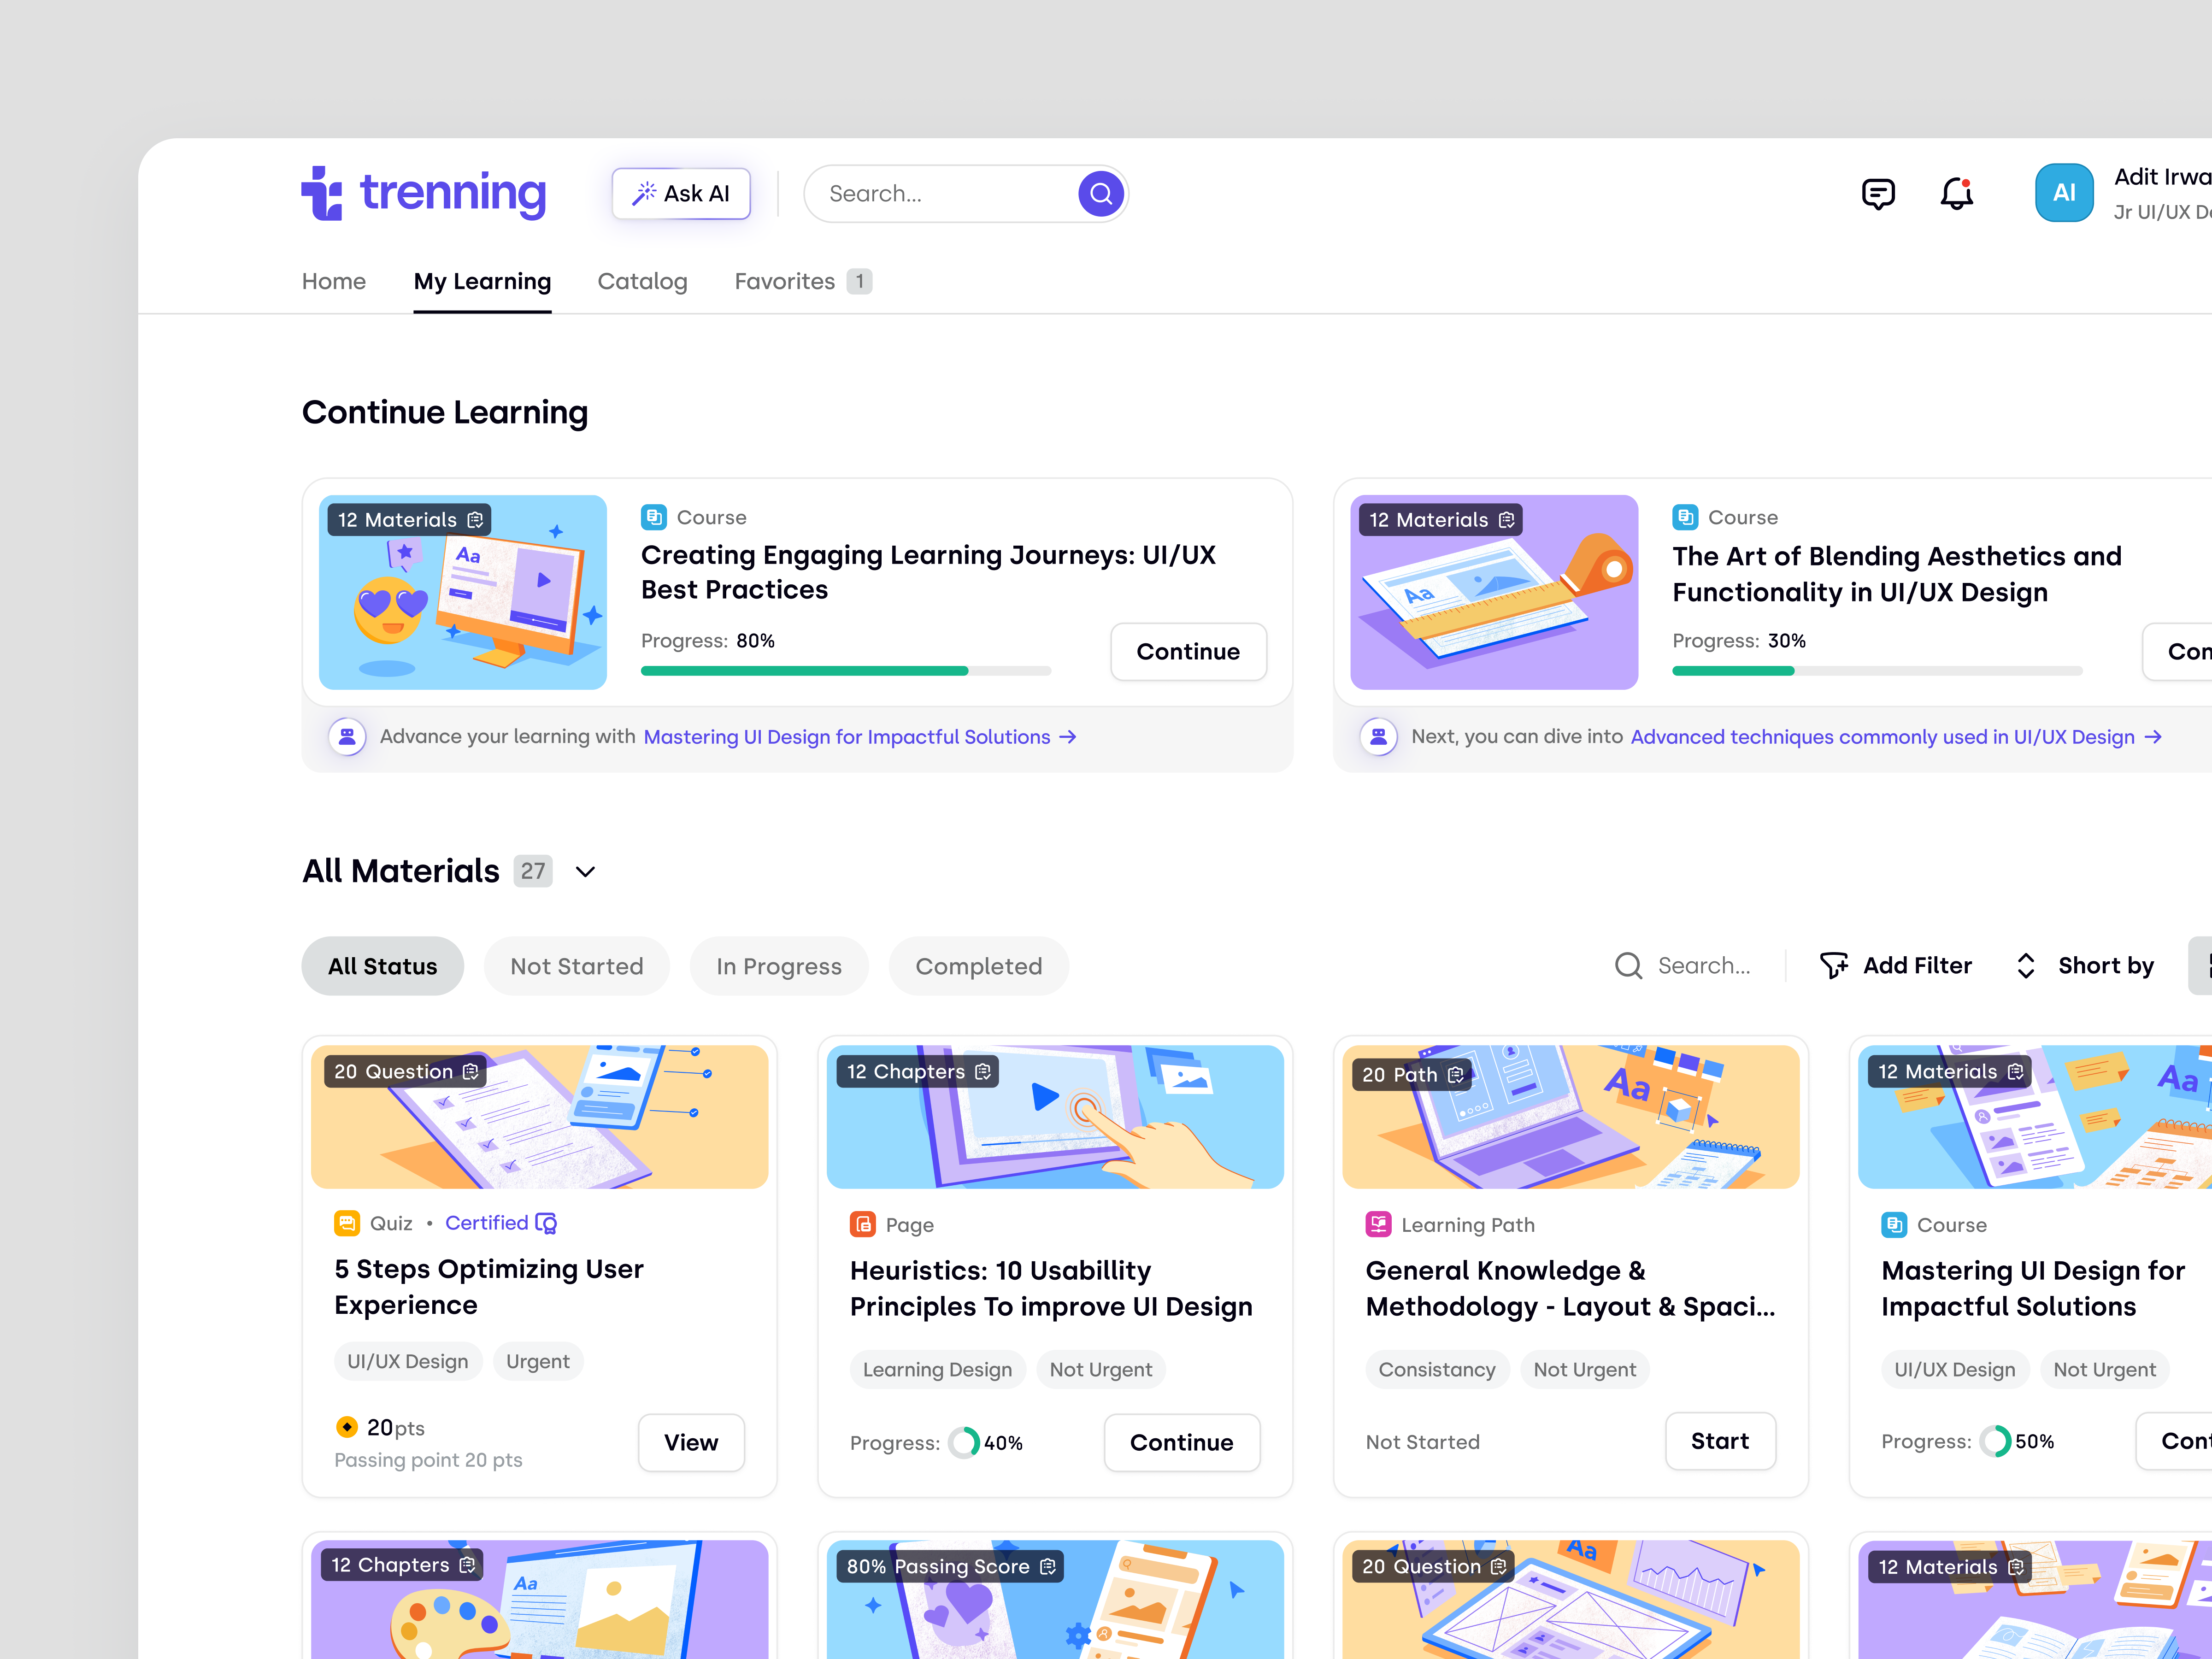Click the search magnifier icon in the top bar
This screenshot has width=2212, height=1659.
pos(1100,193)
